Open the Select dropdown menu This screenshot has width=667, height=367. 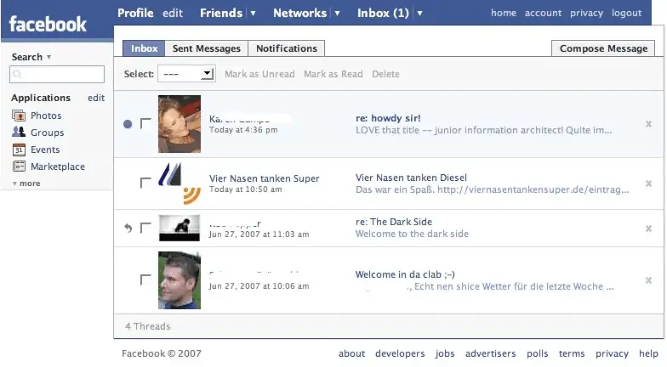point(186,74)
